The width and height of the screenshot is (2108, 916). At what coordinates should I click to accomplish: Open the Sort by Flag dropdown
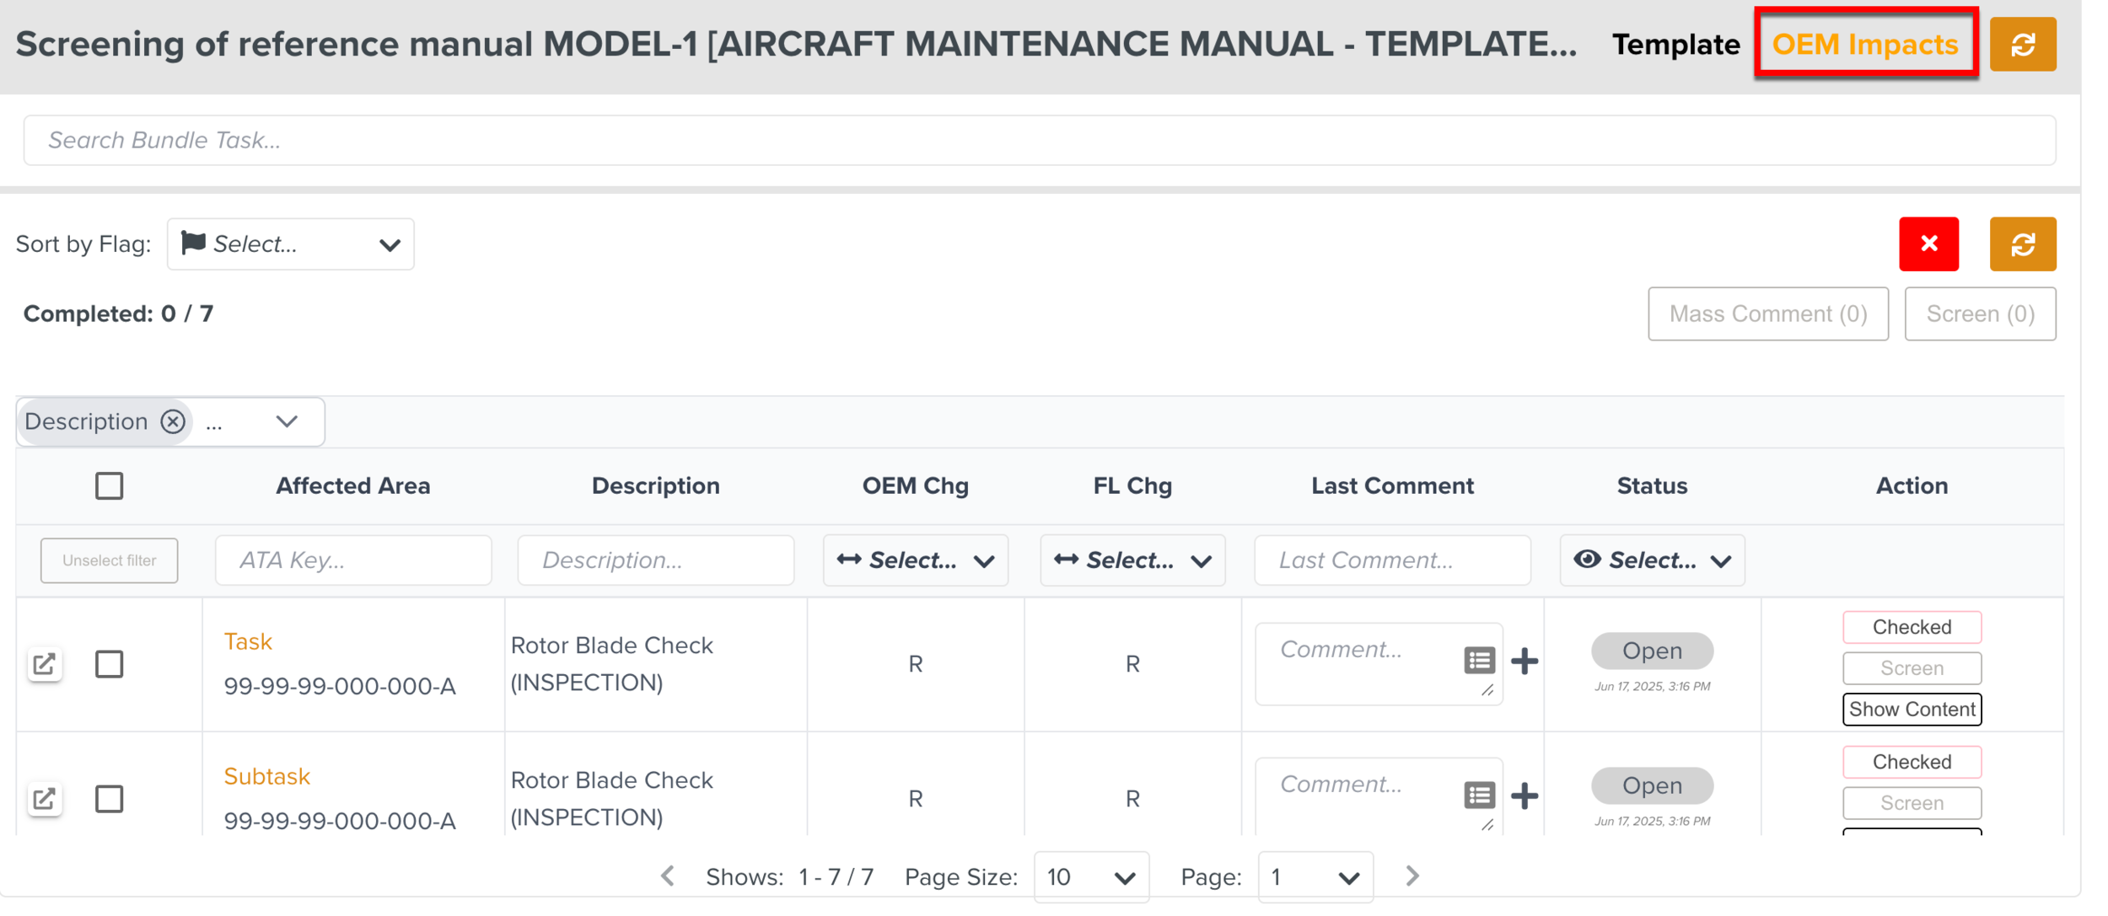pyautogui.click(x=290, y=244)
